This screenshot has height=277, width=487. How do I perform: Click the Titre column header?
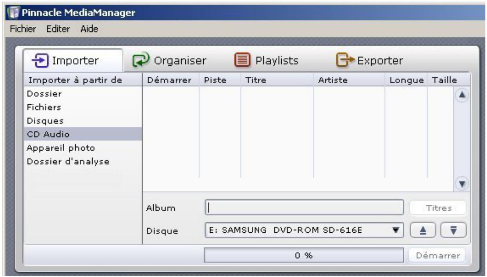pyautogui.click(x=277, y=80)
